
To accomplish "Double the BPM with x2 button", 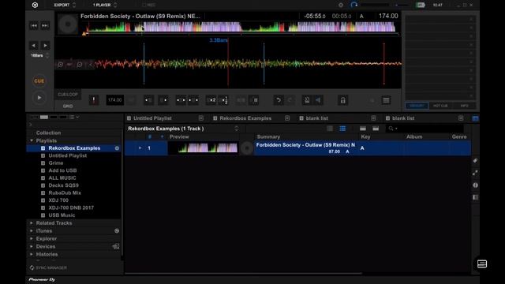I will click(x=211, y=100).
